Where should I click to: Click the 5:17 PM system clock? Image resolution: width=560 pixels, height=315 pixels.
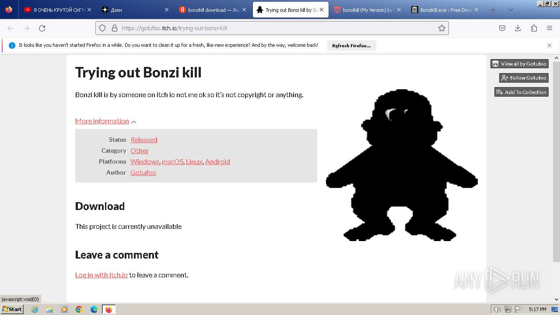click(x=537, y=309)
